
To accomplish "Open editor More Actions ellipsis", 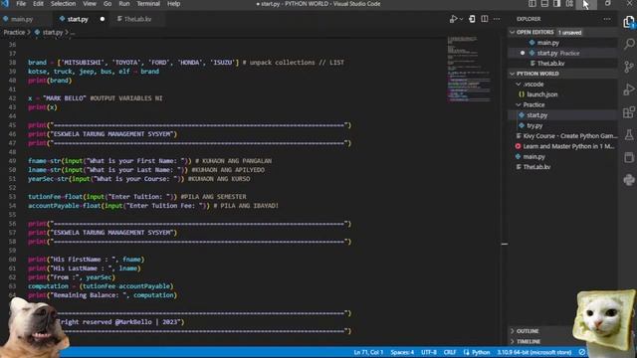I will tap(497, 19).
